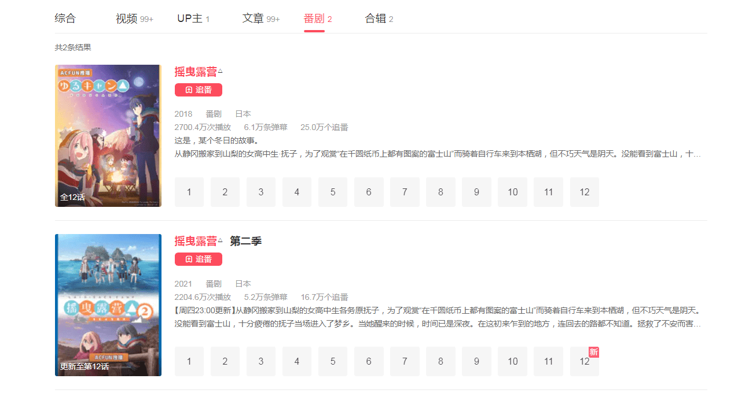Click the 16.7万个追番 follower count
Screen dimensions: 749x412
[324, 297]
